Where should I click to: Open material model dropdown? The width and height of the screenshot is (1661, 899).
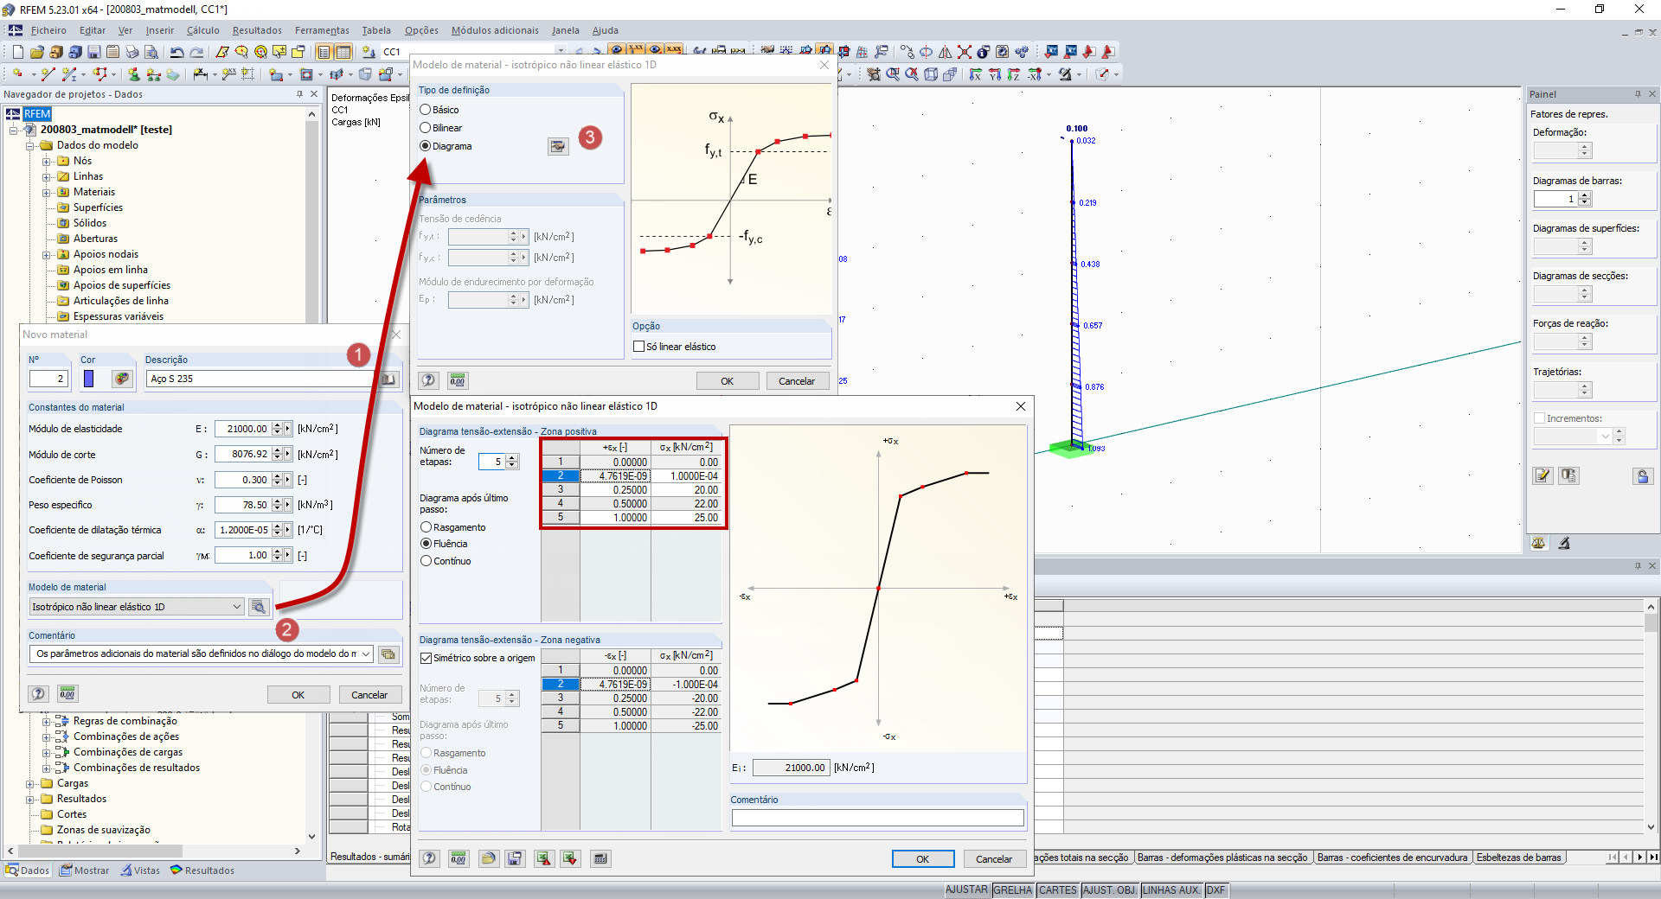pos(237,607)
